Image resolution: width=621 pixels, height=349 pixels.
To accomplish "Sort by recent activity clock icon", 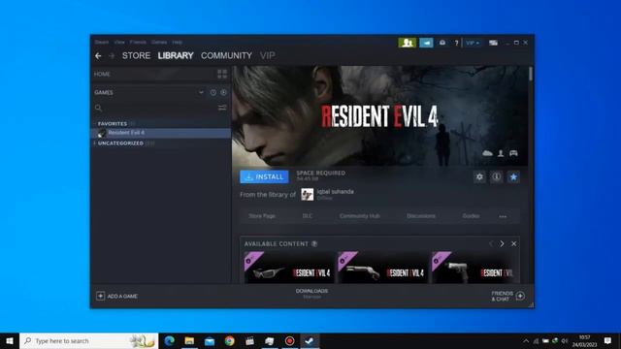I will click(213, 92).
